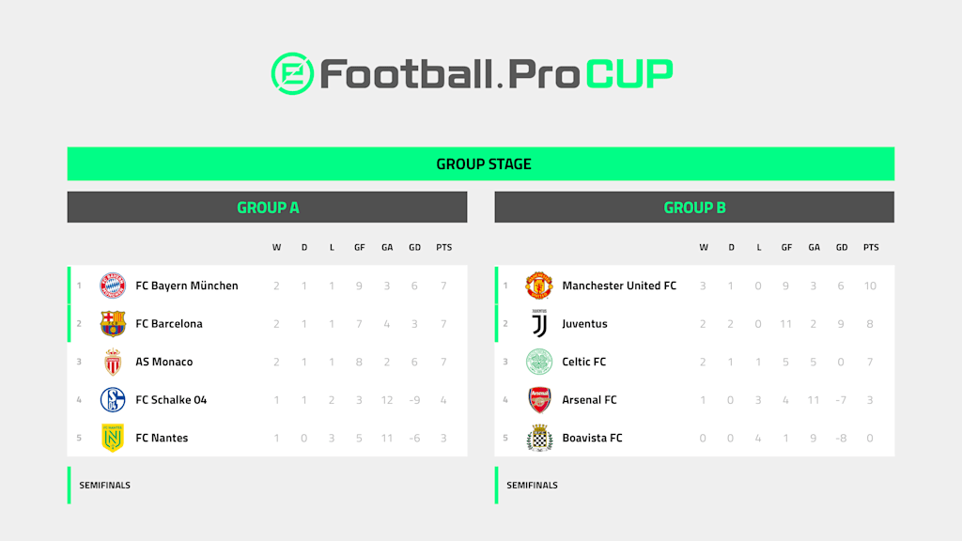Select the FC Nantes yellow crest
The height and width of the screenshot is (541, 962).
point(113,438)
